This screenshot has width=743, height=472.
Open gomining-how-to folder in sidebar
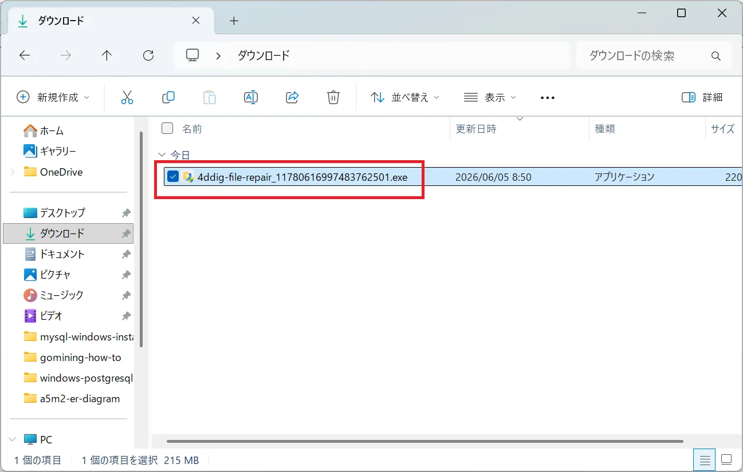click(x=72, y=357)
